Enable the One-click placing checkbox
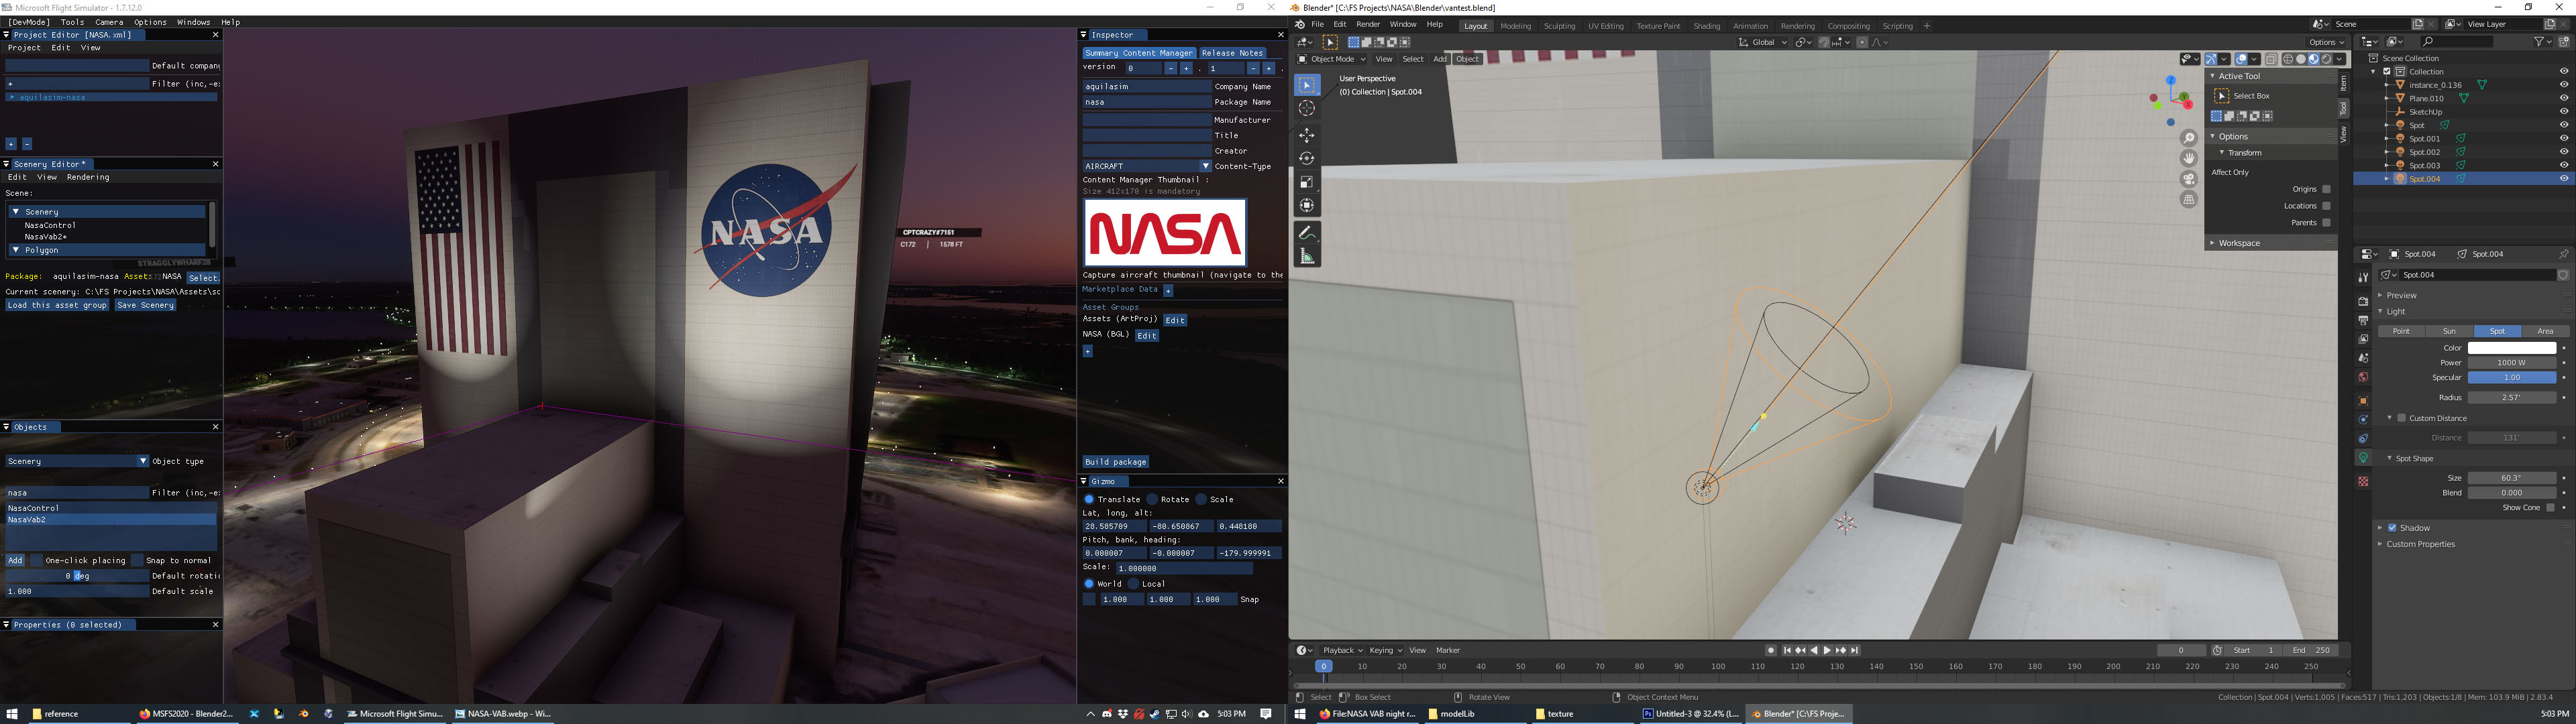This screenshot has width=2576, height=724. pyautogui.click(x=37, y=560)
